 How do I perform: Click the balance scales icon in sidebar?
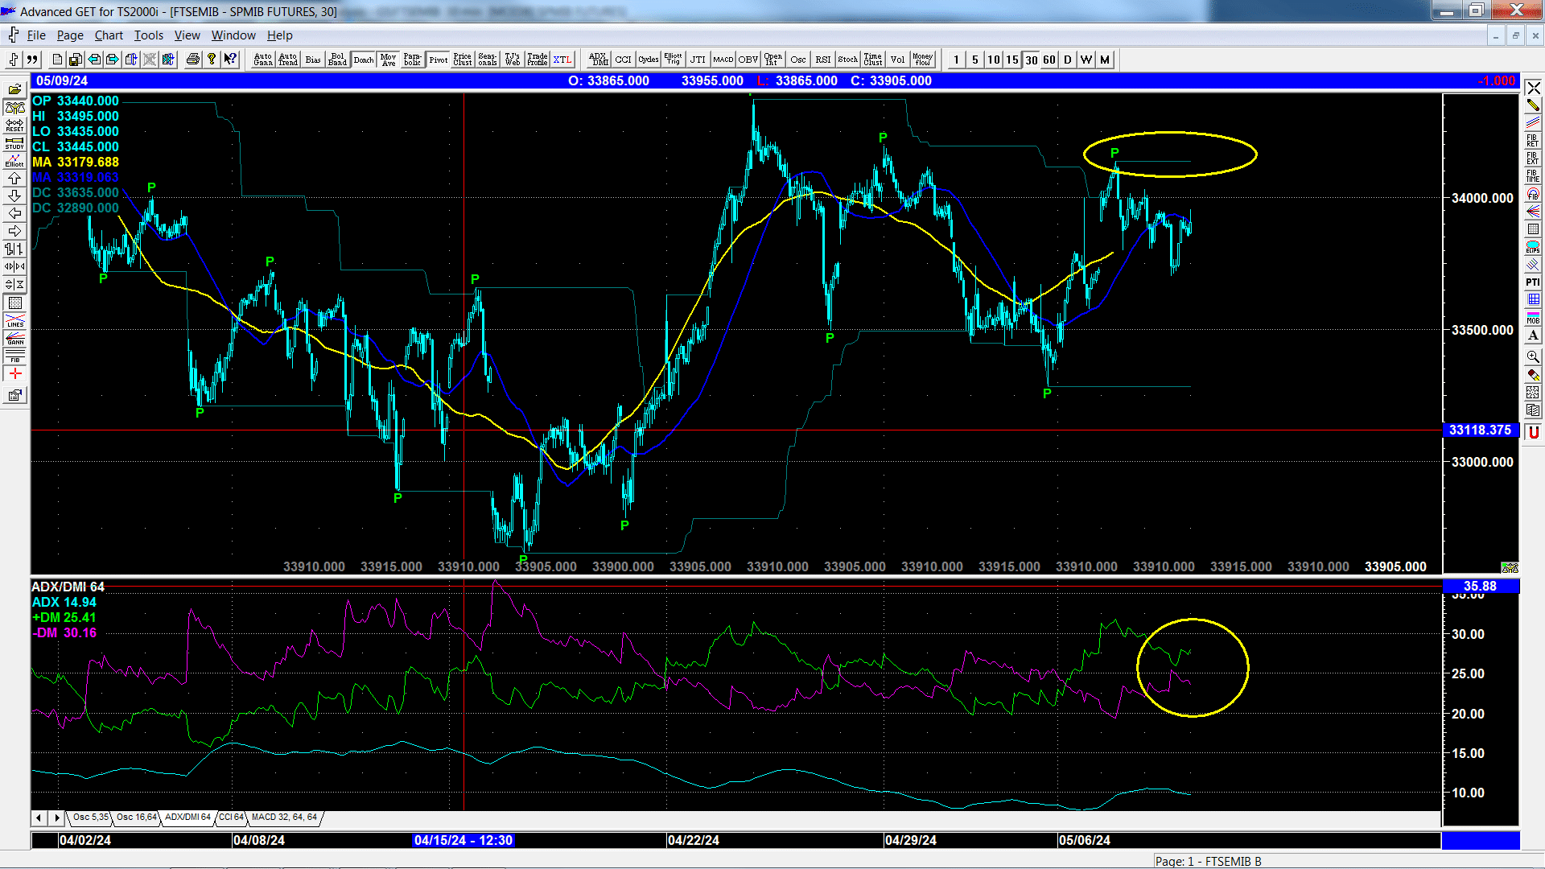(x=14, y=107)
